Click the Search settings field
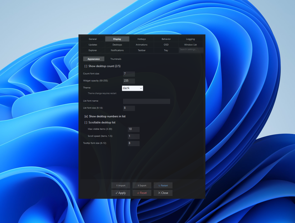The width and height of the screenshot is (295, 223). [191, 50]
